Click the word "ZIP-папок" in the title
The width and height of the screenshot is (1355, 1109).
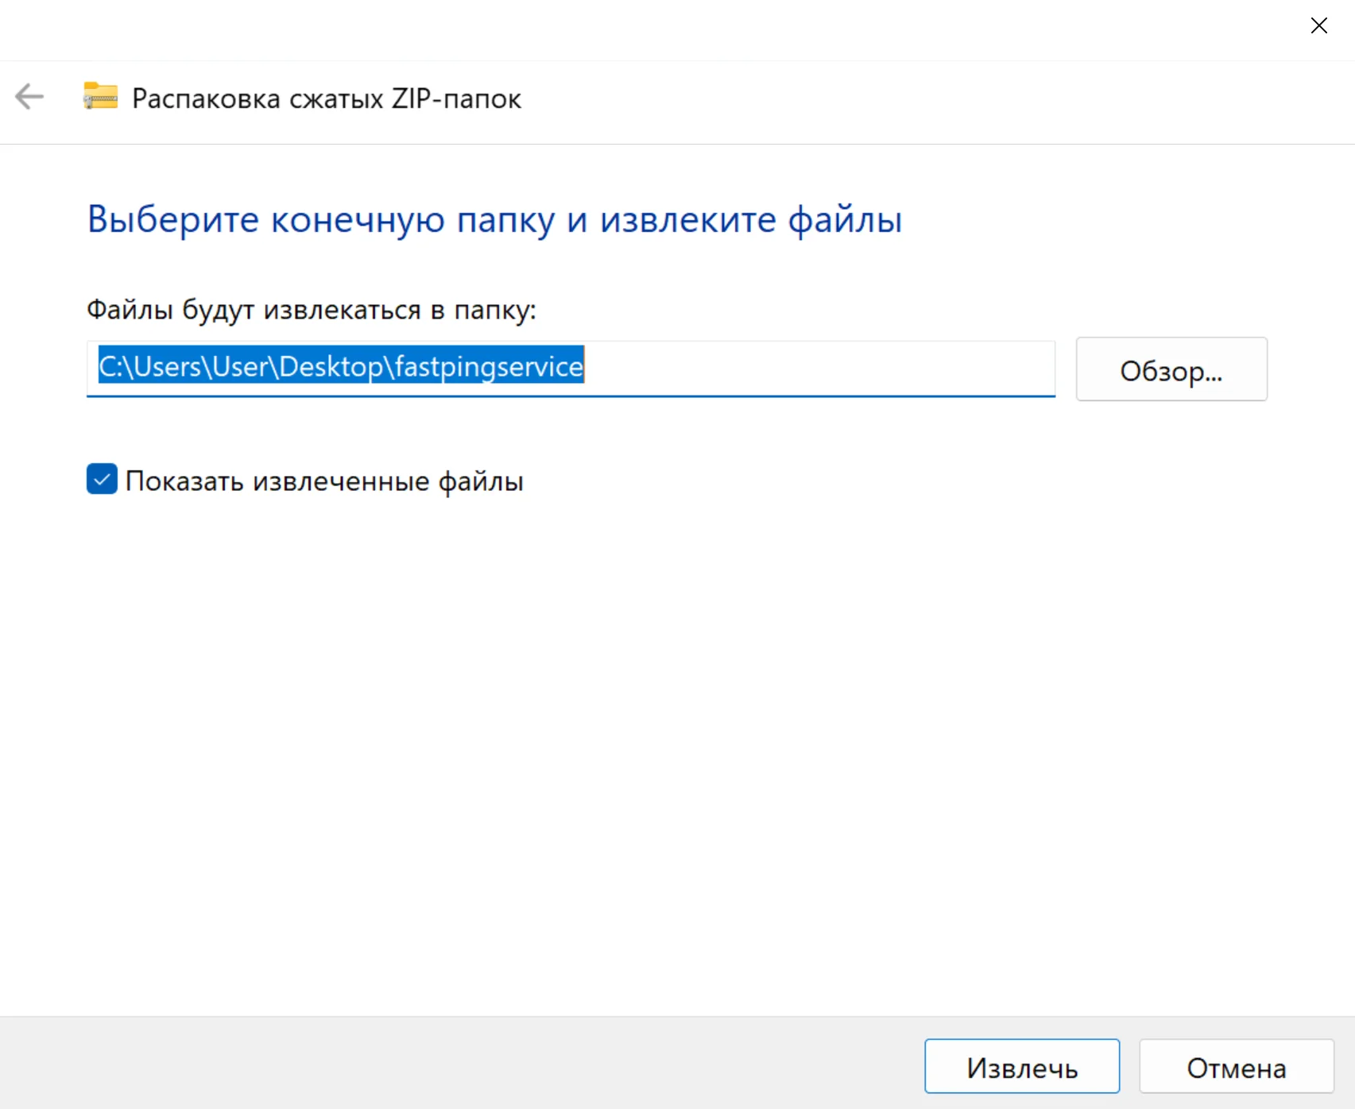[x=456, y=99]
